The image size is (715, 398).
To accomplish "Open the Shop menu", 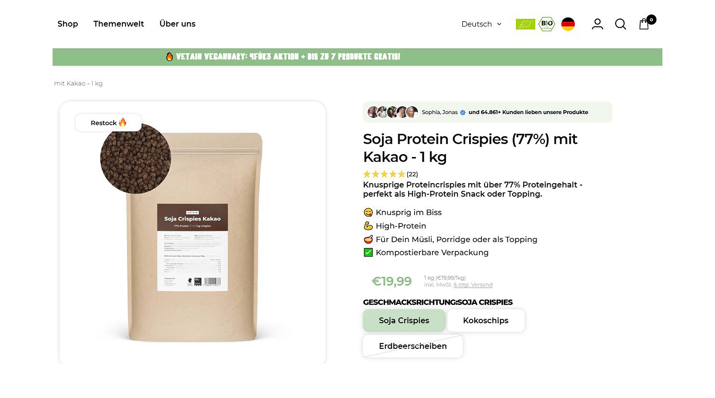I will coord(68,24).
